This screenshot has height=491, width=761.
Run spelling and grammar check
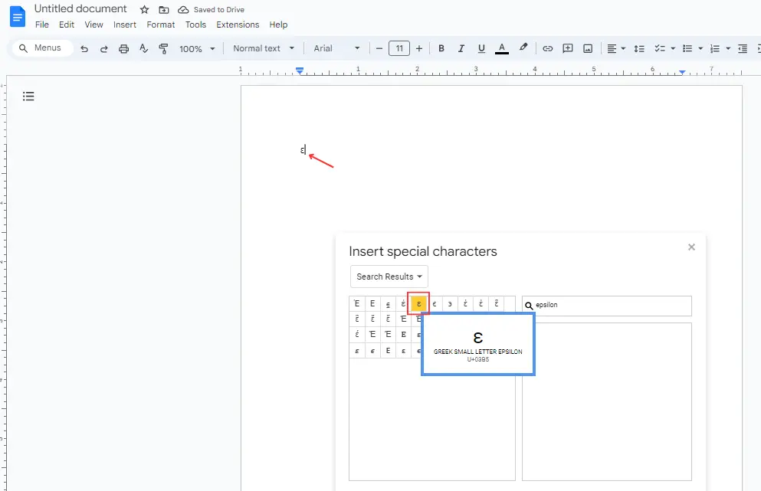143,48
